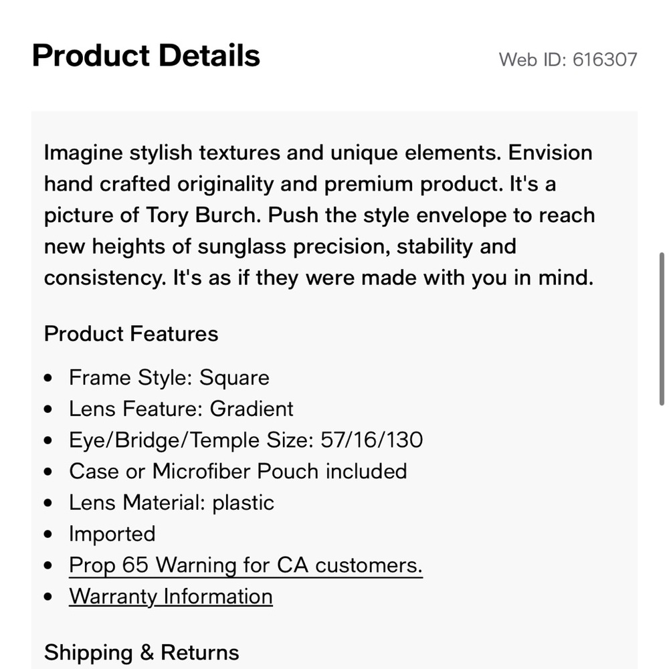Click the Shipping & Returns heading
This screenshot has height=669, width=669.
coord(141,652)
